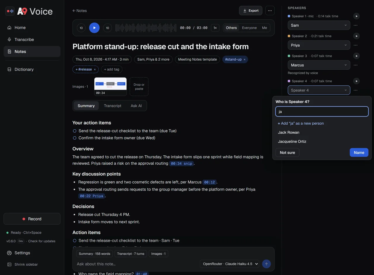
Task: Skip forward 10 seconds
Action: click(108, 28)
